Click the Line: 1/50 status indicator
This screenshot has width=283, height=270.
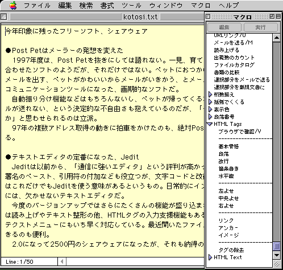[x=19, y=262]
